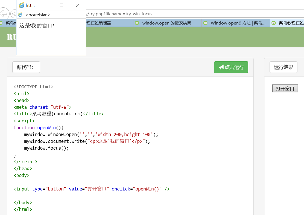
Task: Click the about:blank address in popup window
Action: [x=38, y=15]
